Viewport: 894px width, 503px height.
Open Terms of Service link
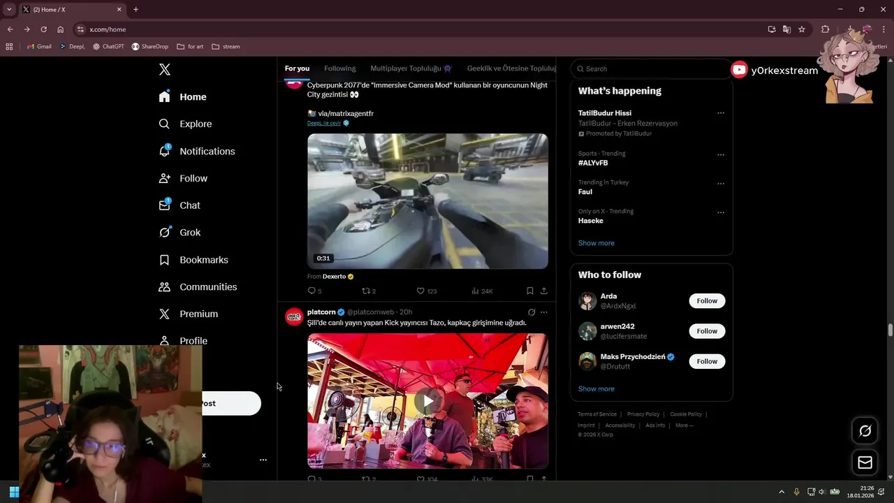(597, 414)
